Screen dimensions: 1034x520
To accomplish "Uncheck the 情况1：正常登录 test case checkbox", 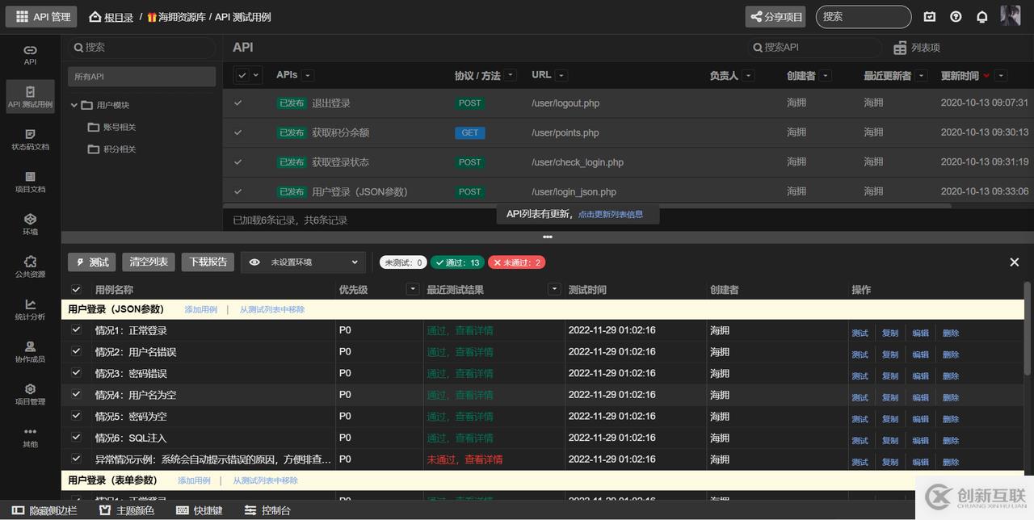I will point(77,330).
